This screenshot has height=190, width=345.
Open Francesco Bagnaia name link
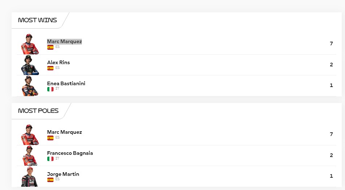click(70, 153)
